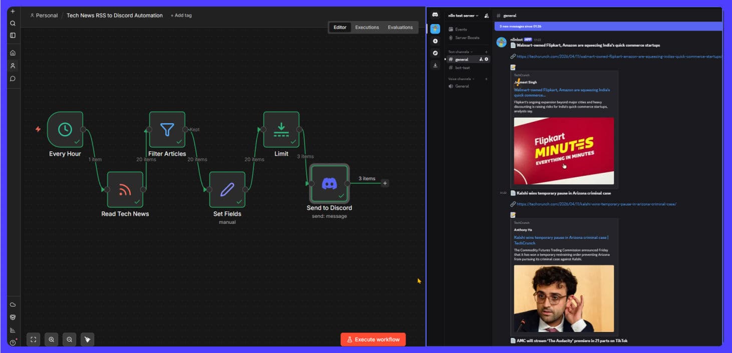
Task: Collapse the Text channels category
Action: (459, 52)
